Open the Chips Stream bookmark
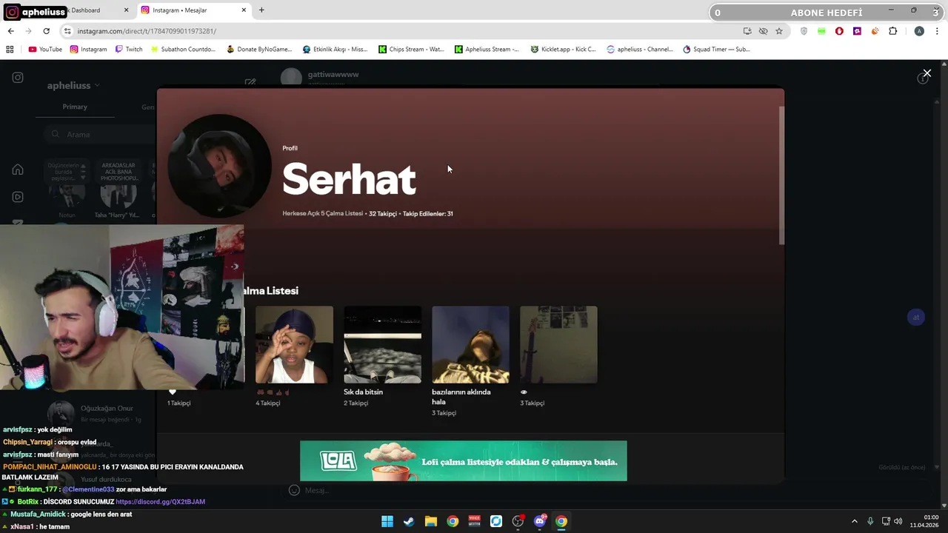Image resolution: width=948 pixels, height=533 pixels. click(x=411, y=50)
